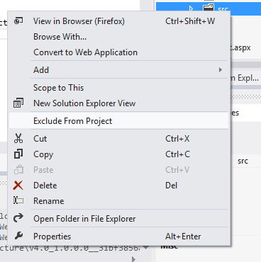This screenshot has height=262, width=261.
Task: Click the Cut scissors icon
Action: pyautogui.click(x=18, y=139)
